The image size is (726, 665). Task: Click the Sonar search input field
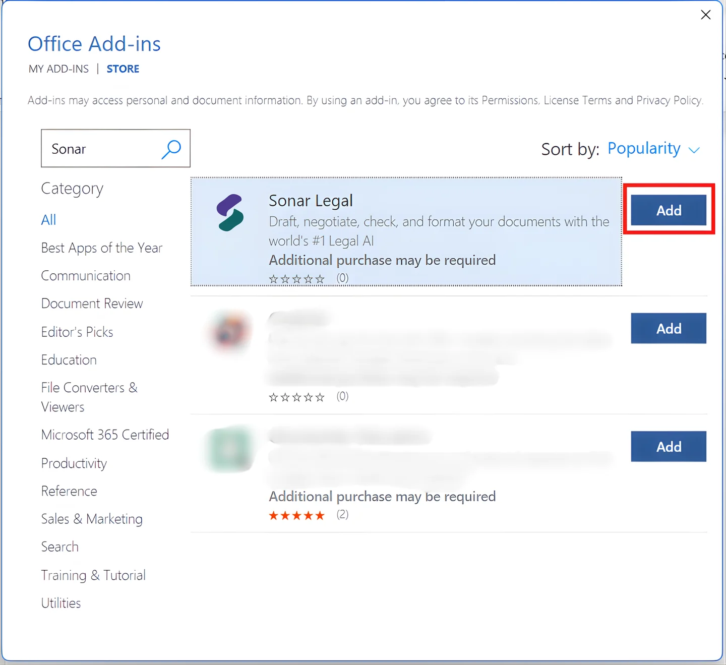click(115, 148)
